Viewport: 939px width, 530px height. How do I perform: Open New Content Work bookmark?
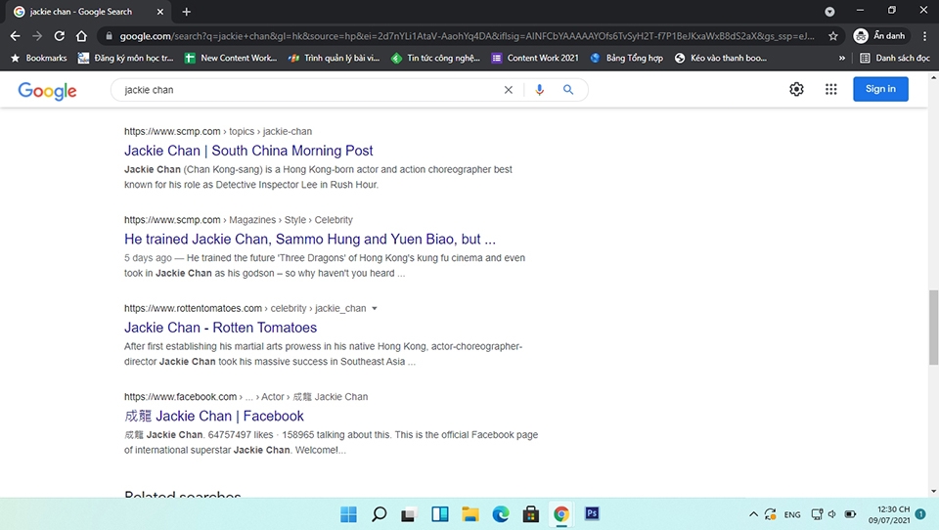(x=231, y=58)
